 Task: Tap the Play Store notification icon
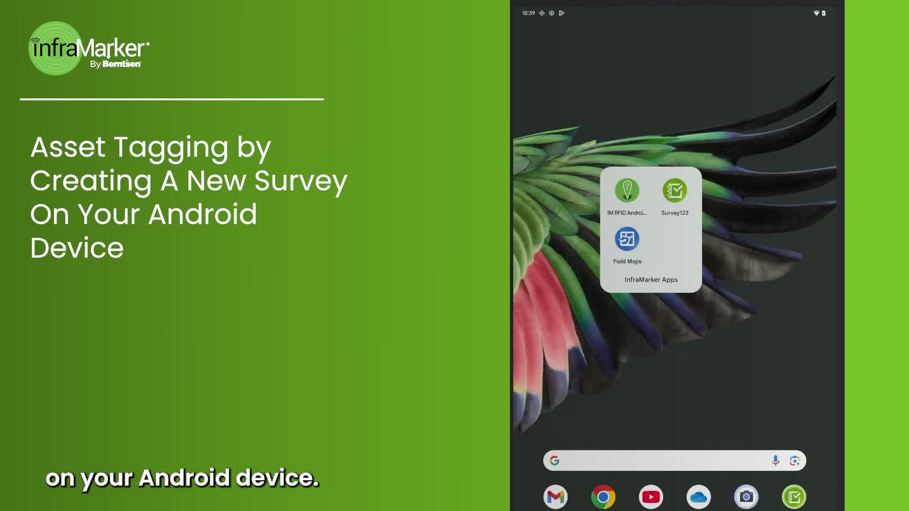point(561,13)
